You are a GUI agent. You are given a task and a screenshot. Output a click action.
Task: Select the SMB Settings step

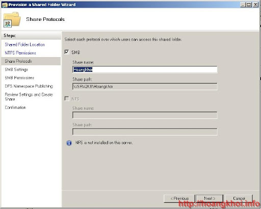click(16, 69)
